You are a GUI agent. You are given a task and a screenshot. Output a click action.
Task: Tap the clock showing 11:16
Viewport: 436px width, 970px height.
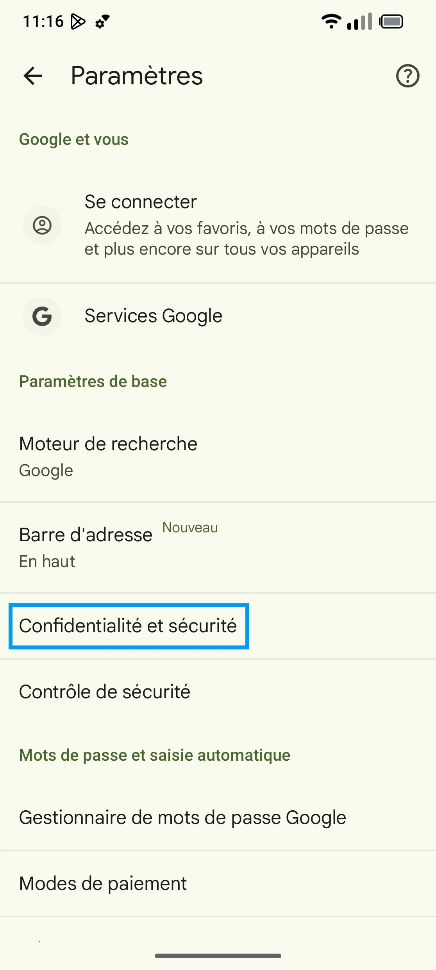coord(43,21)
